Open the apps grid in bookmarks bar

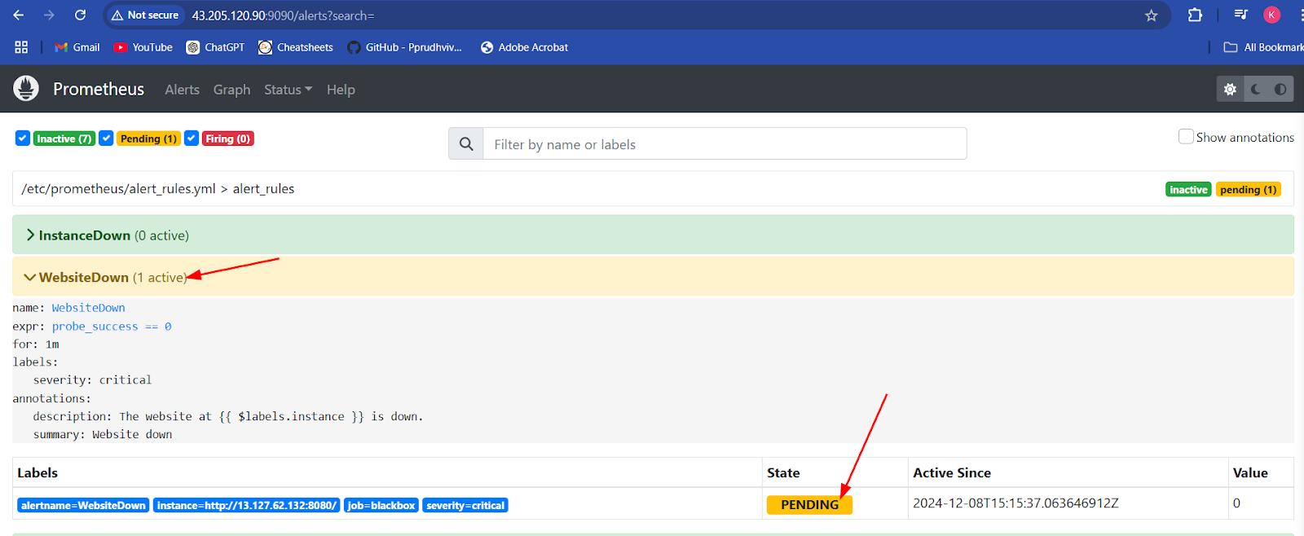click(21, 47)
